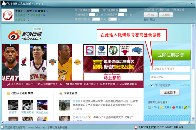Viewport: 196px width, 130px height.
Task: Open the 忘记密码 link
Action: 185,85
